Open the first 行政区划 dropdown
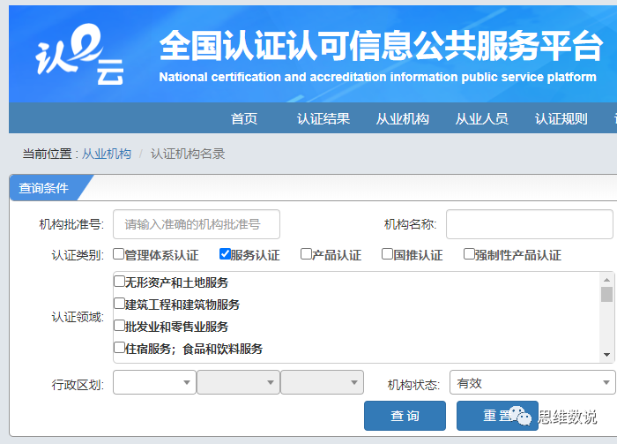 [x=154, y=382]
